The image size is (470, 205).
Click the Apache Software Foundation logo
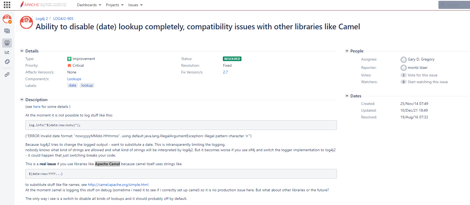[43, 5]
